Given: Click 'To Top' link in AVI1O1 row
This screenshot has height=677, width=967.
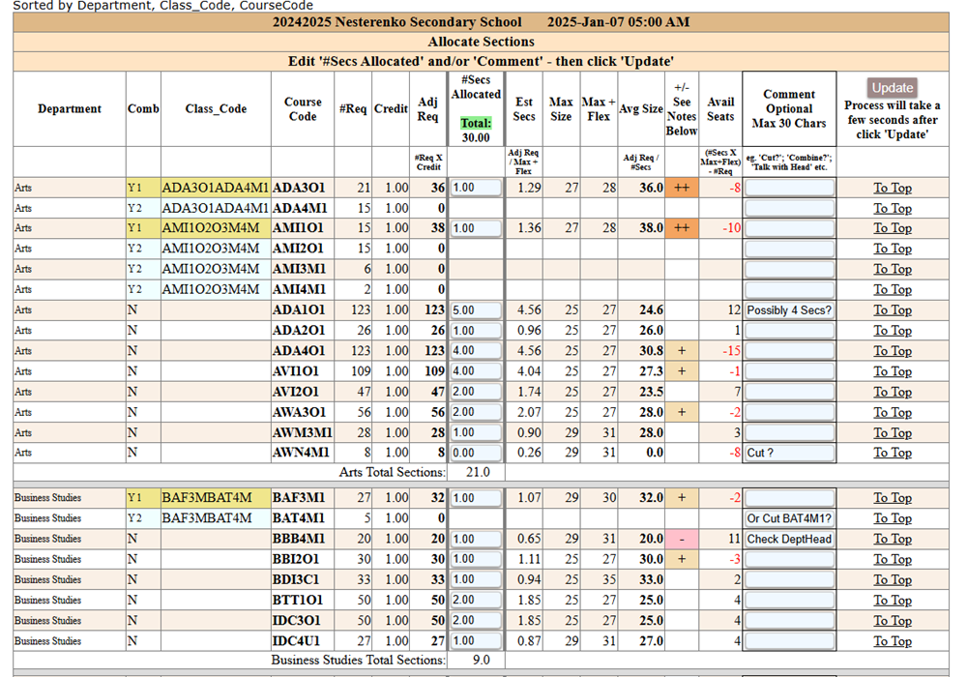Looking at the screenshot, I should coord(892,371).
